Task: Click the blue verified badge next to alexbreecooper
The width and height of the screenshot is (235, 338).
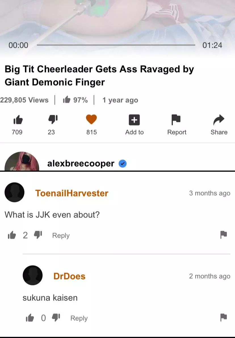Action: 123,164
